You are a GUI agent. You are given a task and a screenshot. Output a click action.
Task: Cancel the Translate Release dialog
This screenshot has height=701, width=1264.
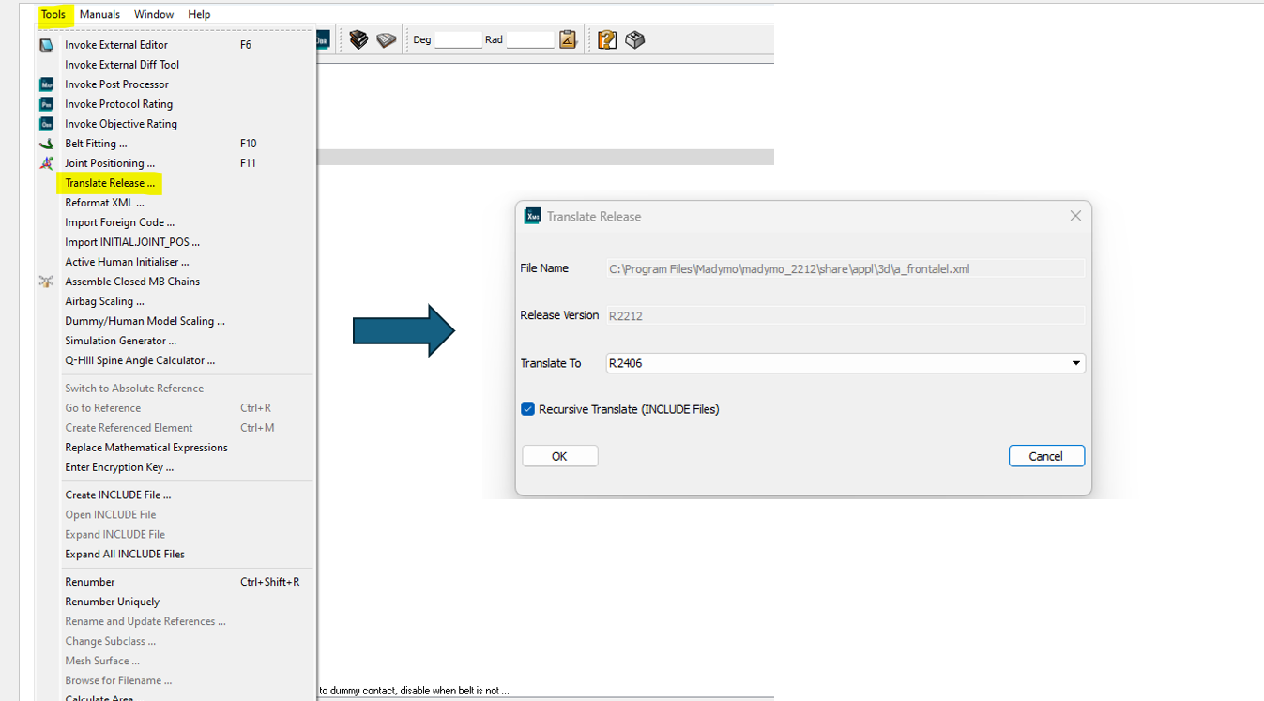pos(1046,455)
